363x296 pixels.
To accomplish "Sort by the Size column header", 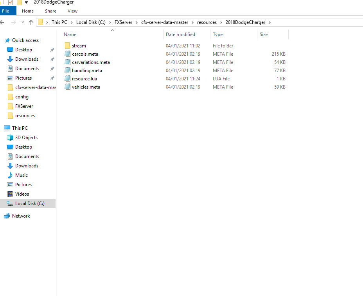I will pyautogui.click(x=264, y=35).
